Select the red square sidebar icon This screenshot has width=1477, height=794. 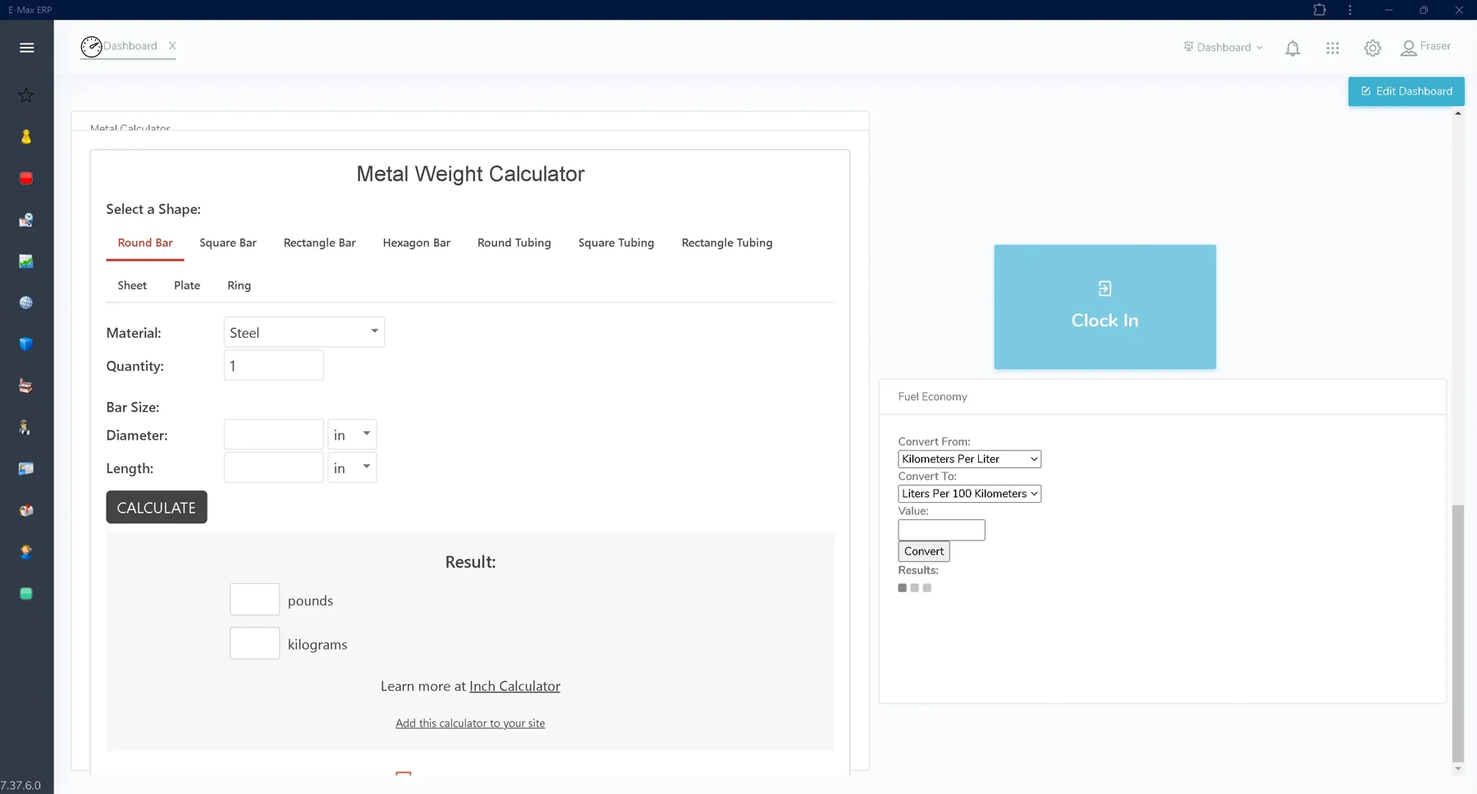pos(26,178)
